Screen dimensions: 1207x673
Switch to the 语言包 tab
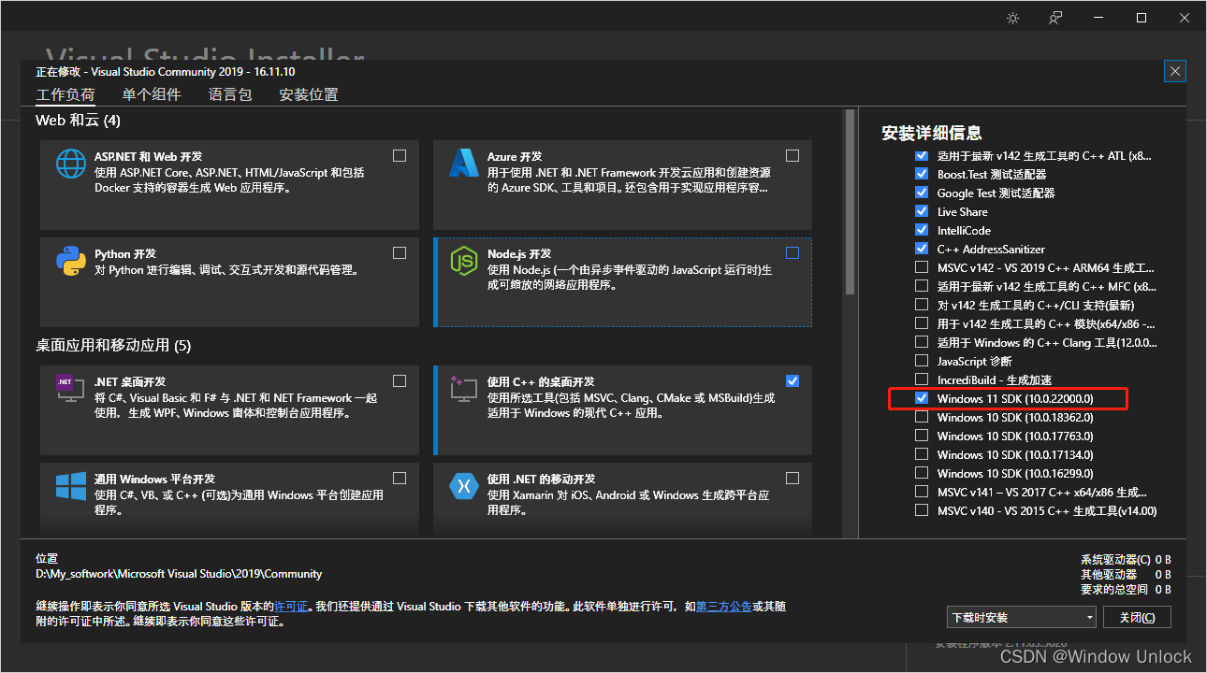pos(230,94)
